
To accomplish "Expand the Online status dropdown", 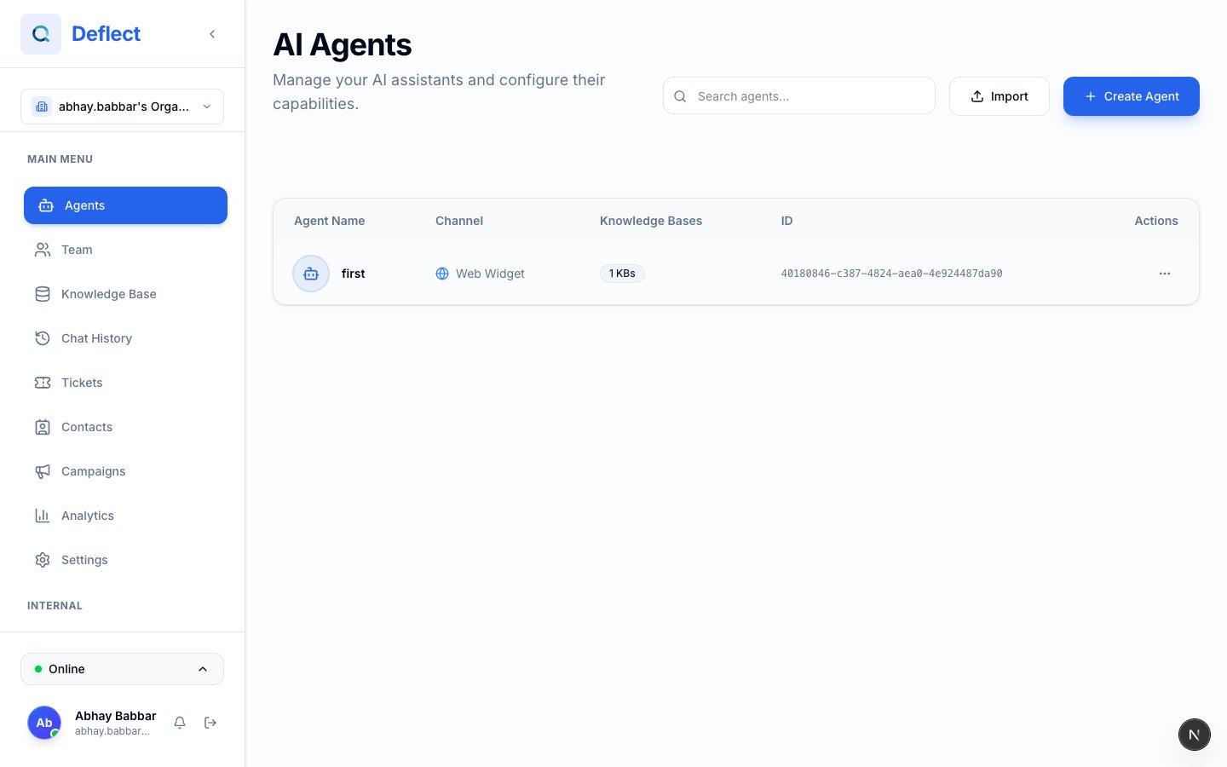I will [x=122, y=669].
